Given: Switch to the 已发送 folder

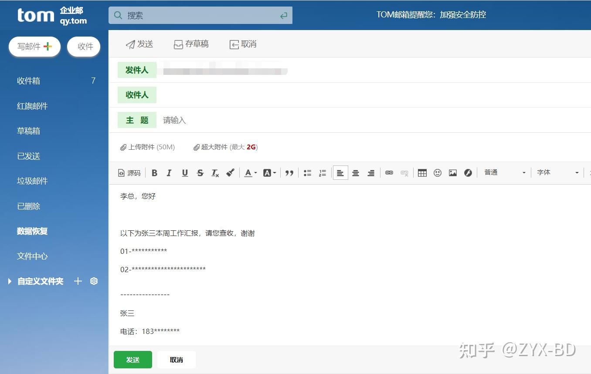Looking at the screenshot, I should click(x=28, y=156).
